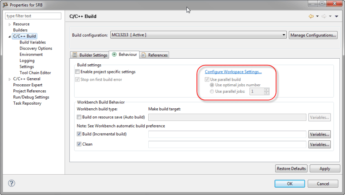Screen dimensions: 345x195
Task: Expand the C/C++ General tree node
Action: coord(9,79)
